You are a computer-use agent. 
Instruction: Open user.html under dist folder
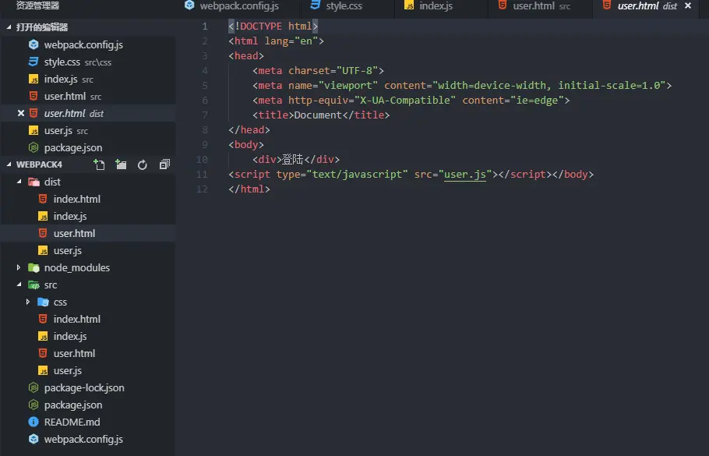(x=88, y=233)
